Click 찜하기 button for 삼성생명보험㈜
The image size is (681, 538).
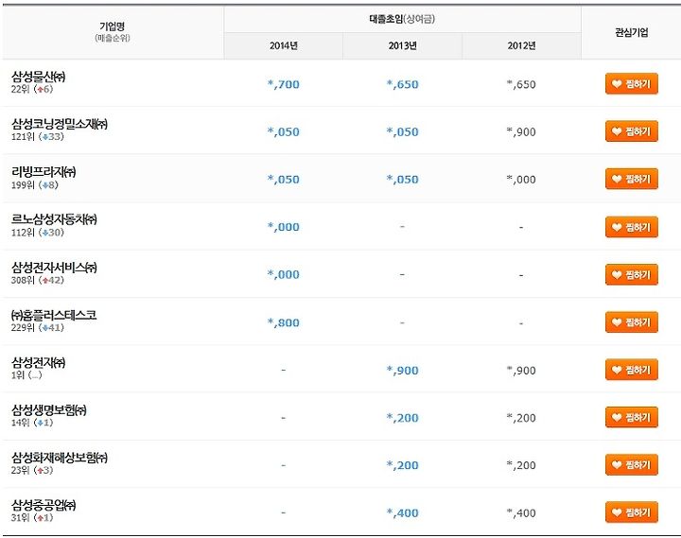pos(632,417)
